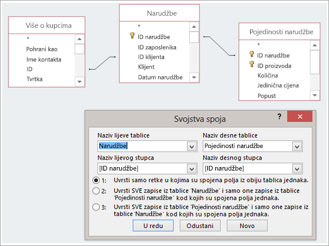Open the Naziv lijevog stupca dropdown
Image resolution: width=329 pixels, height=246 pixels.
192,169
